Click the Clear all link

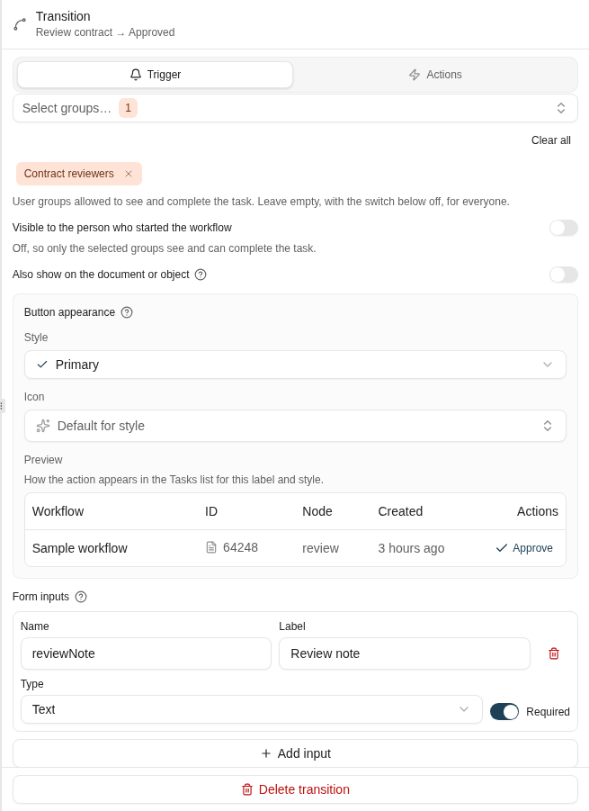pos(550,140)
